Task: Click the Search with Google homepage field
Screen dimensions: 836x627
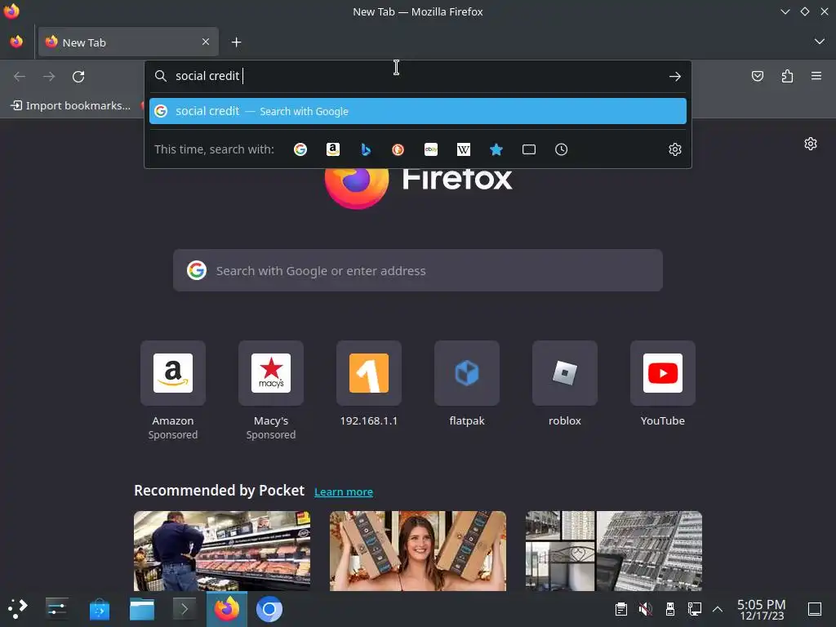Action: click(x=417, y=270)
